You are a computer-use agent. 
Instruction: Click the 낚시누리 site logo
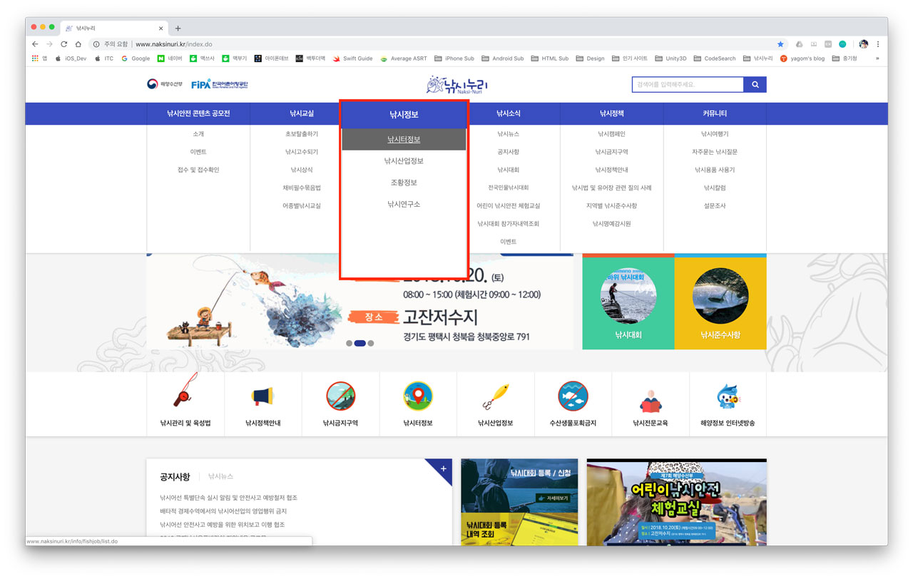coord(456,85)
